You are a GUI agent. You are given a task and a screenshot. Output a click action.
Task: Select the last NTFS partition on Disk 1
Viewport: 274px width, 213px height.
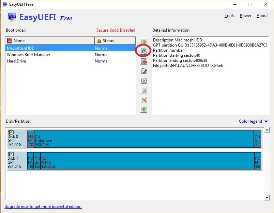[x=258, y=161]
